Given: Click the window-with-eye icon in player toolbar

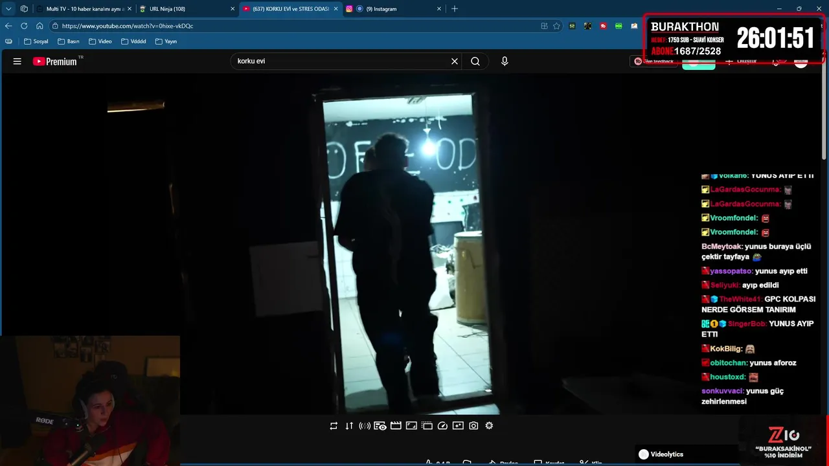Looking at the screenshot, I should coord(380,426).
